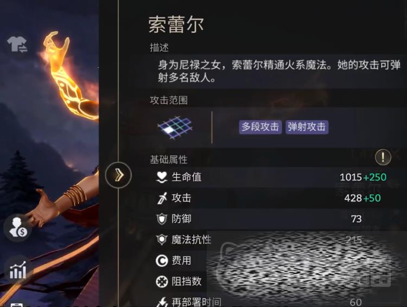Click the 费用 cost icon
This screenshot has width=407, height=307.
click(x=162, y=260)
